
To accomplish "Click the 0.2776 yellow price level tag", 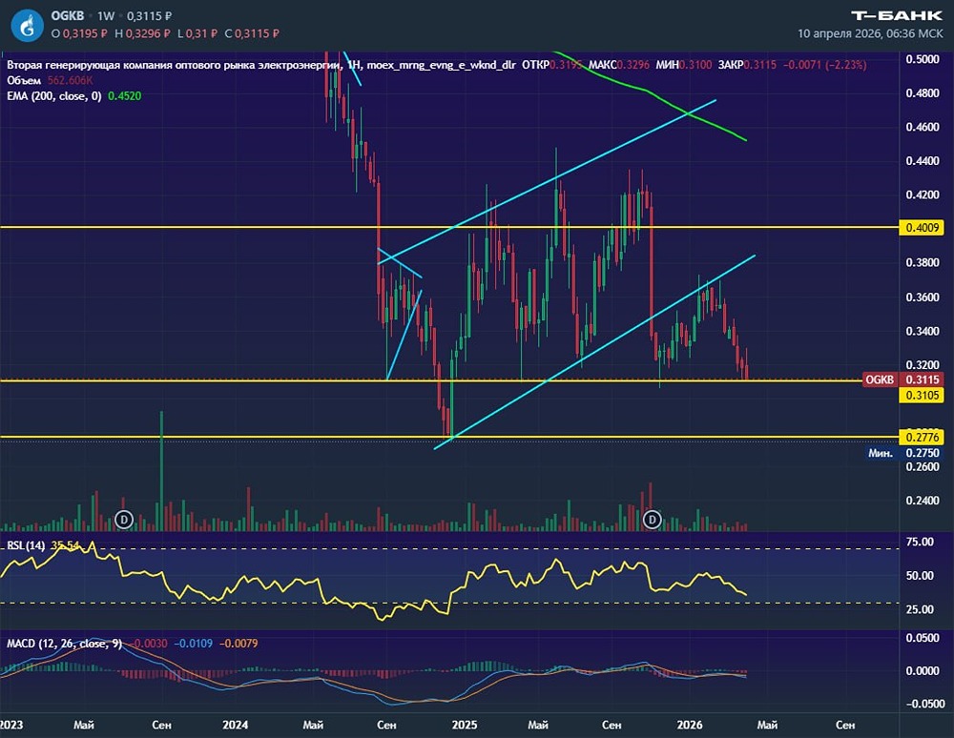I will click(922, 437).
